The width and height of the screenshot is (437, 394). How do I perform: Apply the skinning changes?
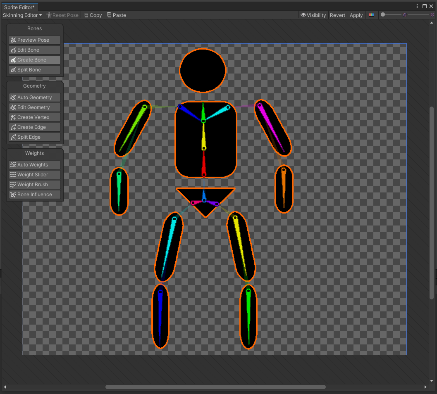tap(356, 15)
